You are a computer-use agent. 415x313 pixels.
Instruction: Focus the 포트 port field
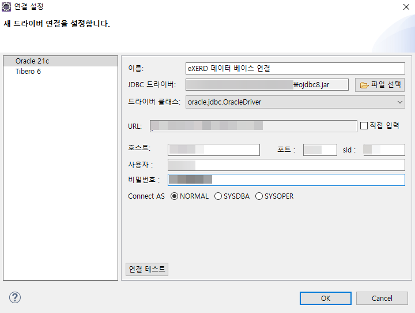(320, 150)
